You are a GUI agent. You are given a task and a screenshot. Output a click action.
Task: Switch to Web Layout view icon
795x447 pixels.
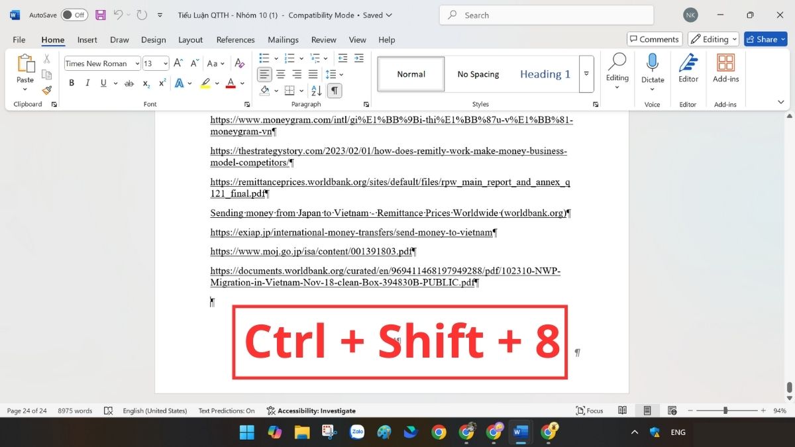click(672, 411)
